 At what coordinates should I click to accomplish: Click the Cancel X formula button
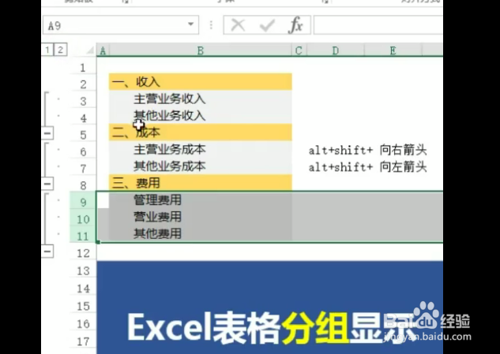pos(238,24)
